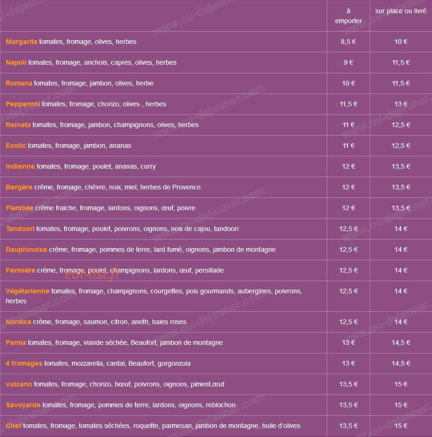The width and height of the screenshot is (432, 437).
Task: Click Dauphinoise takeaway price 12,5 €
Action: coord(348,249)
